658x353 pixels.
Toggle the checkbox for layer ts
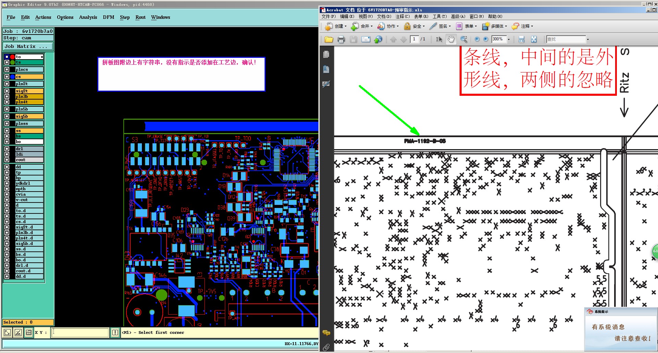7,62
